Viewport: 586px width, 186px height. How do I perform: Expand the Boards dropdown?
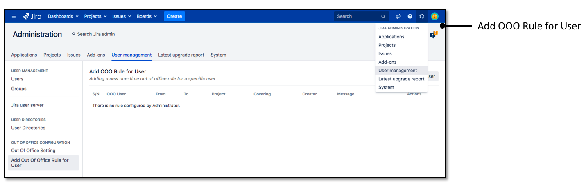pos(147,16)
